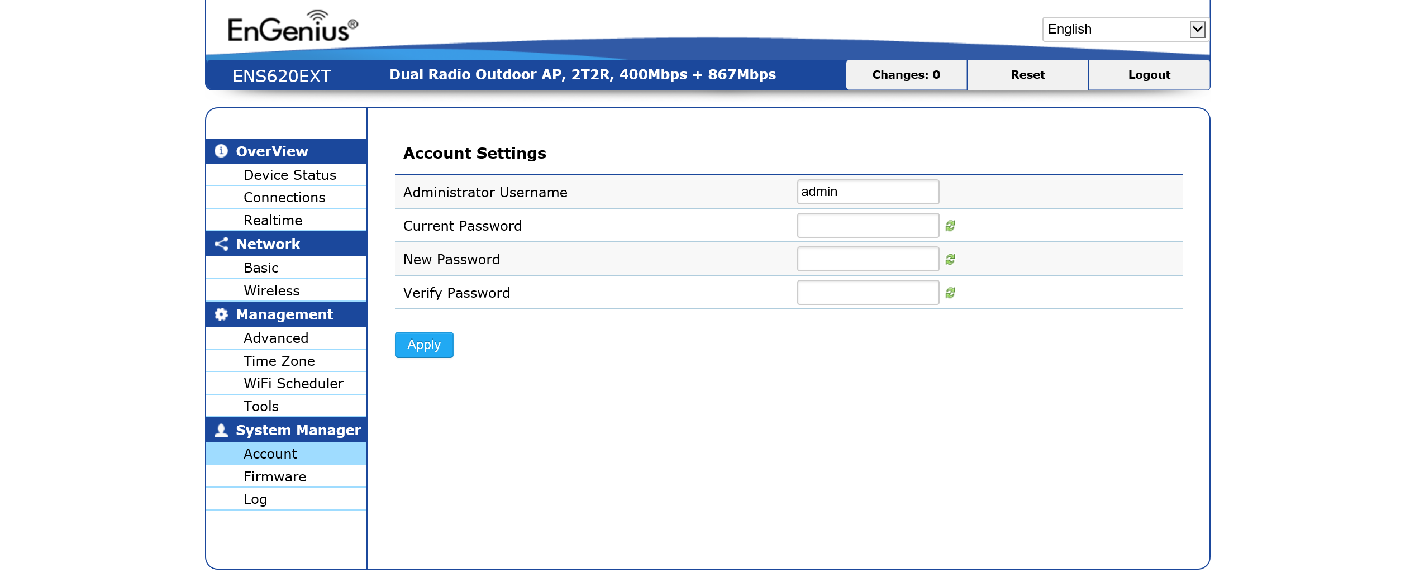Screen dimensions: 1415x582
Task: Click the OverView info icon
Action: 221,151
